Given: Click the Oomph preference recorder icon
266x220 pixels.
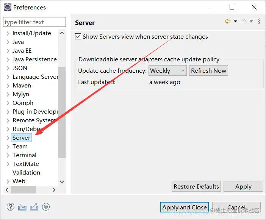Looking at the screenshot, I should [x=46, y=207].
